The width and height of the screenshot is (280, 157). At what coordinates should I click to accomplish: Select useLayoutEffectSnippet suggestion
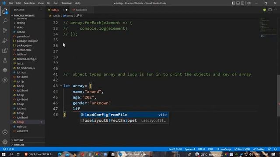[x=124, y=120]
